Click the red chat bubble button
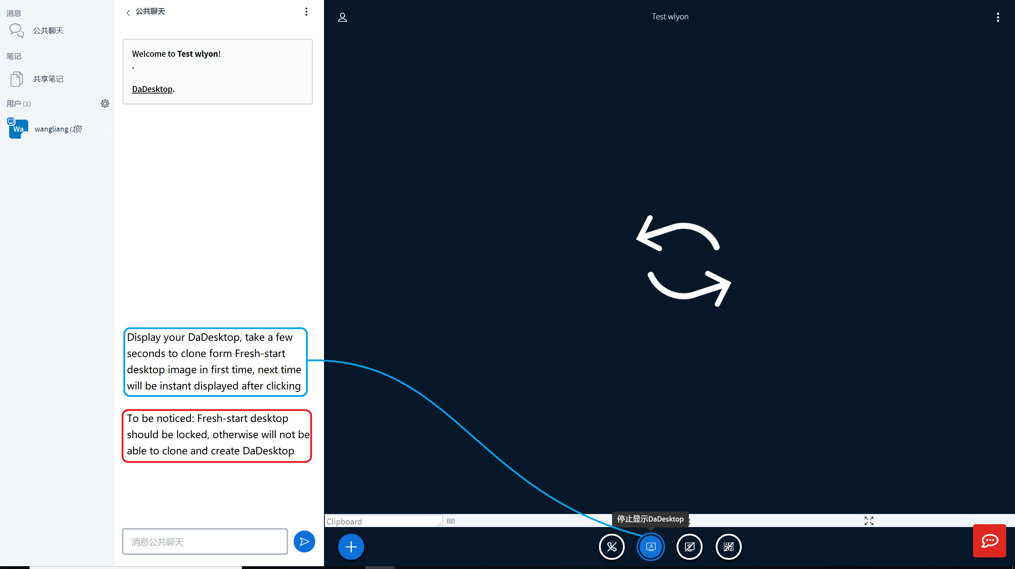Viewport: 1015px width, 569px height. click(x=989, y=540)
